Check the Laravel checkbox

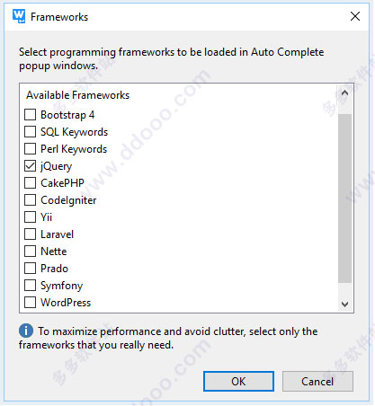[x=30, y=234]
